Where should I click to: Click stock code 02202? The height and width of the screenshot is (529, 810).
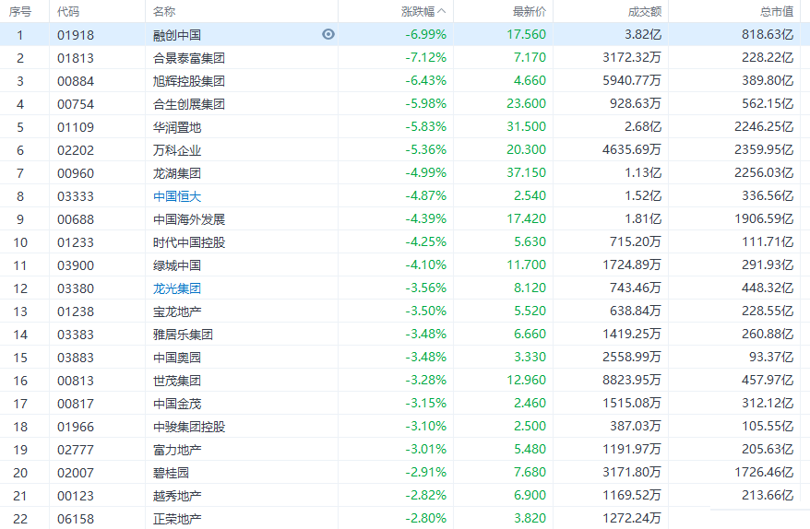[x=76, y=150]
